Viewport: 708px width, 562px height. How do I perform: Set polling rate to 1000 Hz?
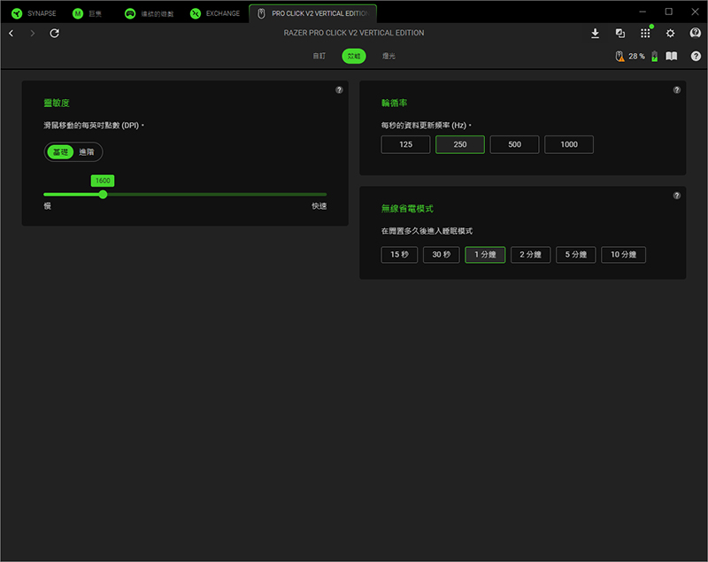tap(569, 144)
